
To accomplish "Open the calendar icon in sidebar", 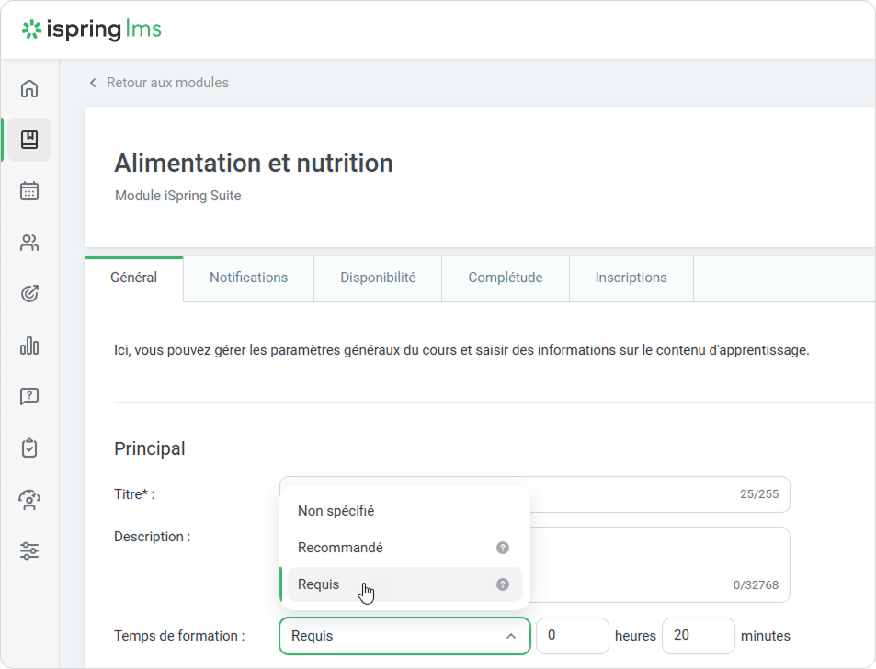I will (29, 191).
